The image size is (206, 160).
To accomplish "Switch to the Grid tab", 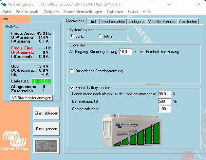I will pos(93,22).
